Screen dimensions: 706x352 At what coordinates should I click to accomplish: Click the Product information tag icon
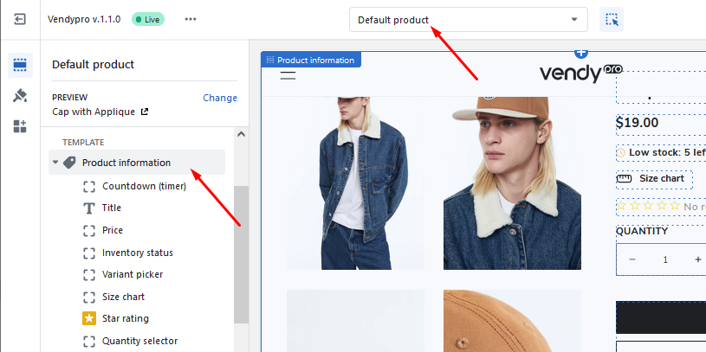(x=69, y=163)
